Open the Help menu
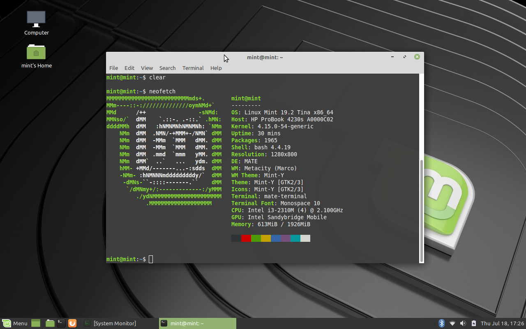Viewport: 526px width, 329px height. (216, 68)
